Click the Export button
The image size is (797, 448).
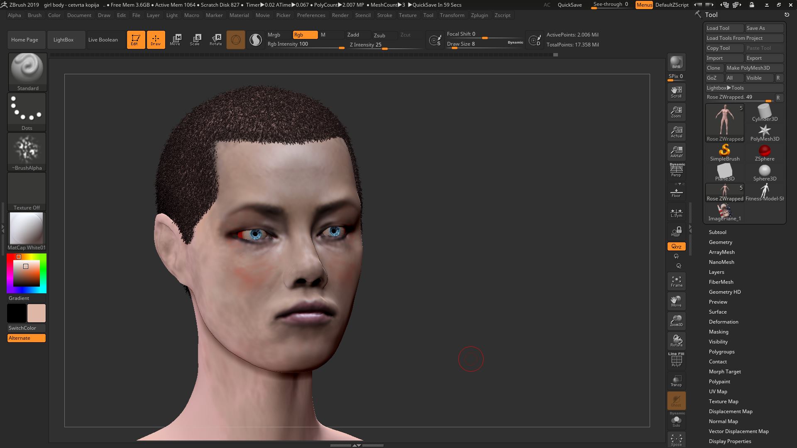pos(764,58)
